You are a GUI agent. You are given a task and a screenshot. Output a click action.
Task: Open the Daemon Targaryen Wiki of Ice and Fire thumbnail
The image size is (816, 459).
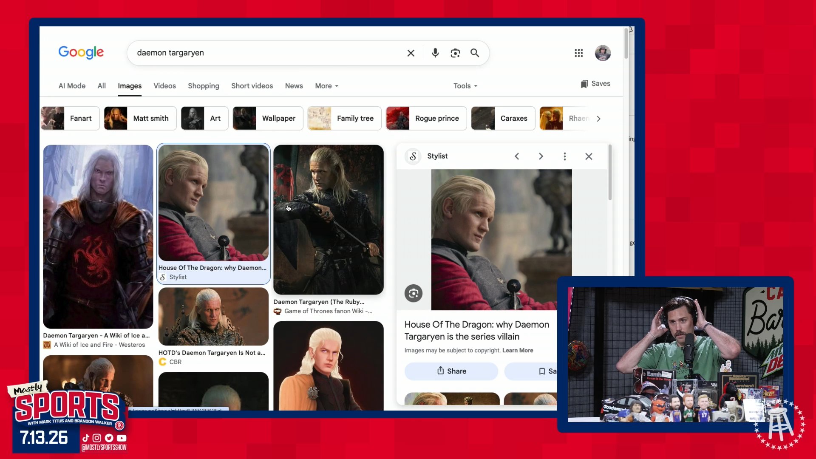[98, 237]
